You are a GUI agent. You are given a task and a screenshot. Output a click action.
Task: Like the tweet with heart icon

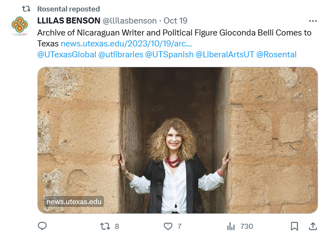168,226
